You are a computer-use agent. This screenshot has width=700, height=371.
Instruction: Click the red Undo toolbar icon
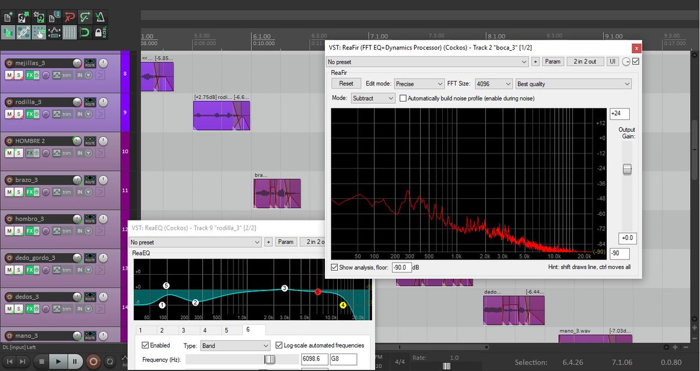click(69, 17)
